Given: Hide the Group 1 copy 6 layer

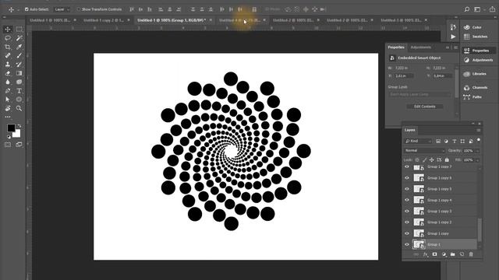Looking at the screenshot, I should point(407,178).
